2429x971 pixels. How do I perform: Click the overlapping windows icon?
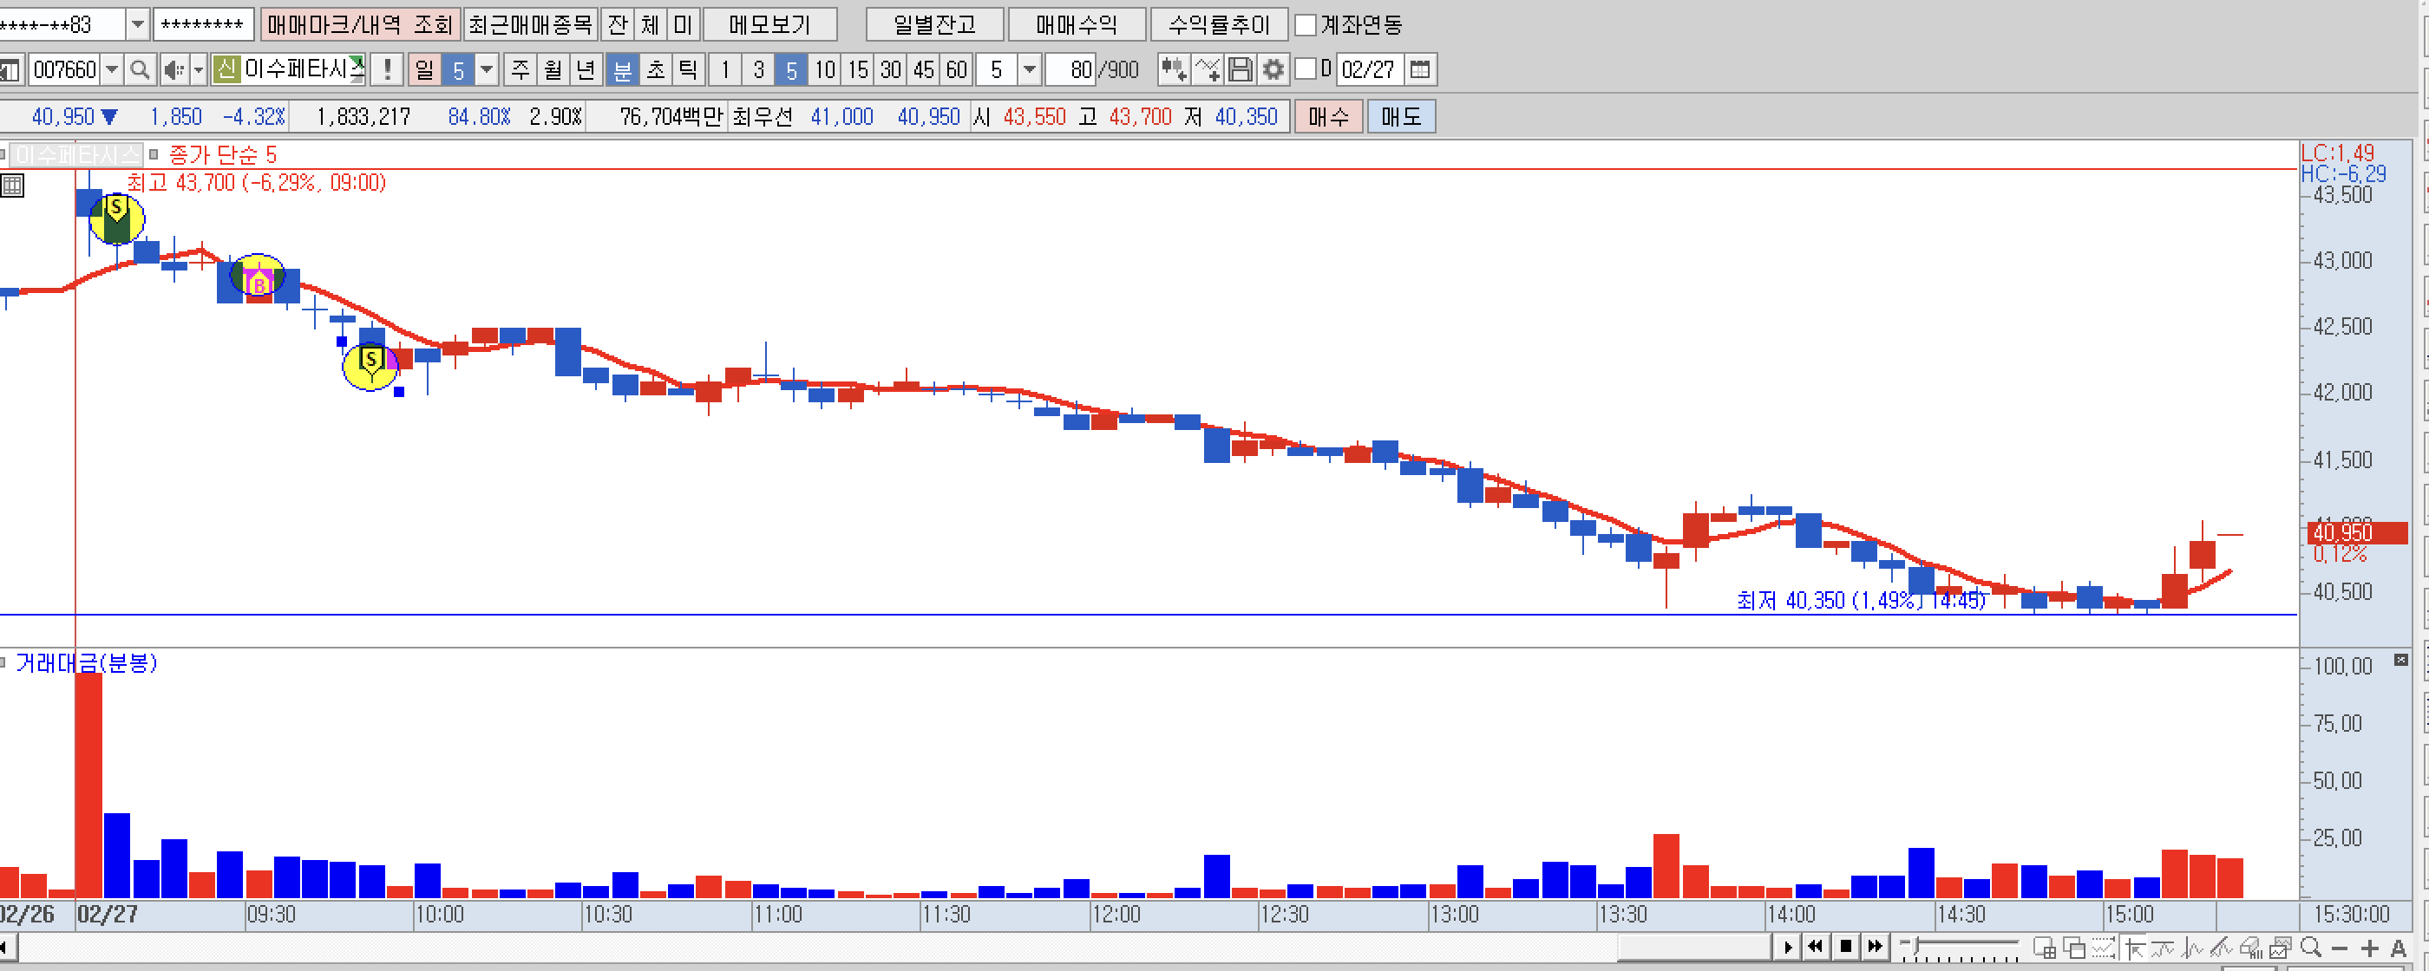(x=2073, y=948)
